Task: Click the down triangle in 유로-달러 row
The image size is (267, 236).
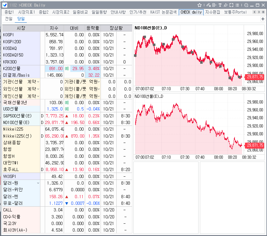Action: pyautogui.click(x=67, y=203)
